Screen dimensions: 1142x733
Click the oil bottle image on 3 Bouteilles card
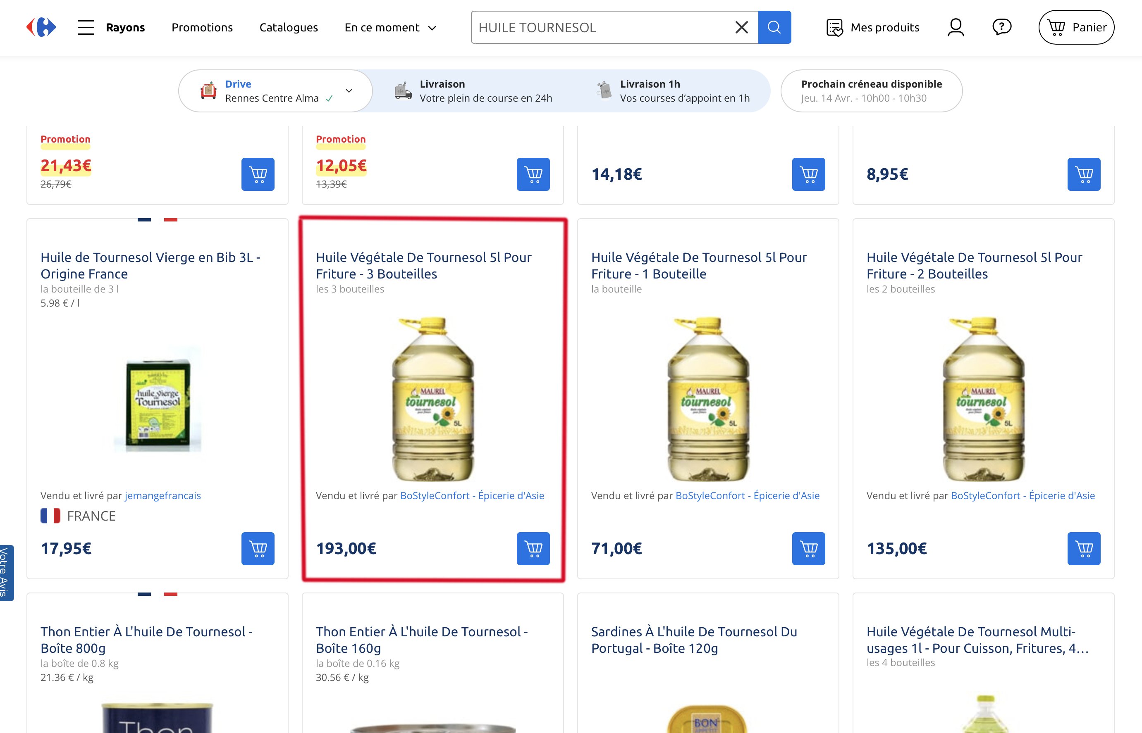[433, 399]
